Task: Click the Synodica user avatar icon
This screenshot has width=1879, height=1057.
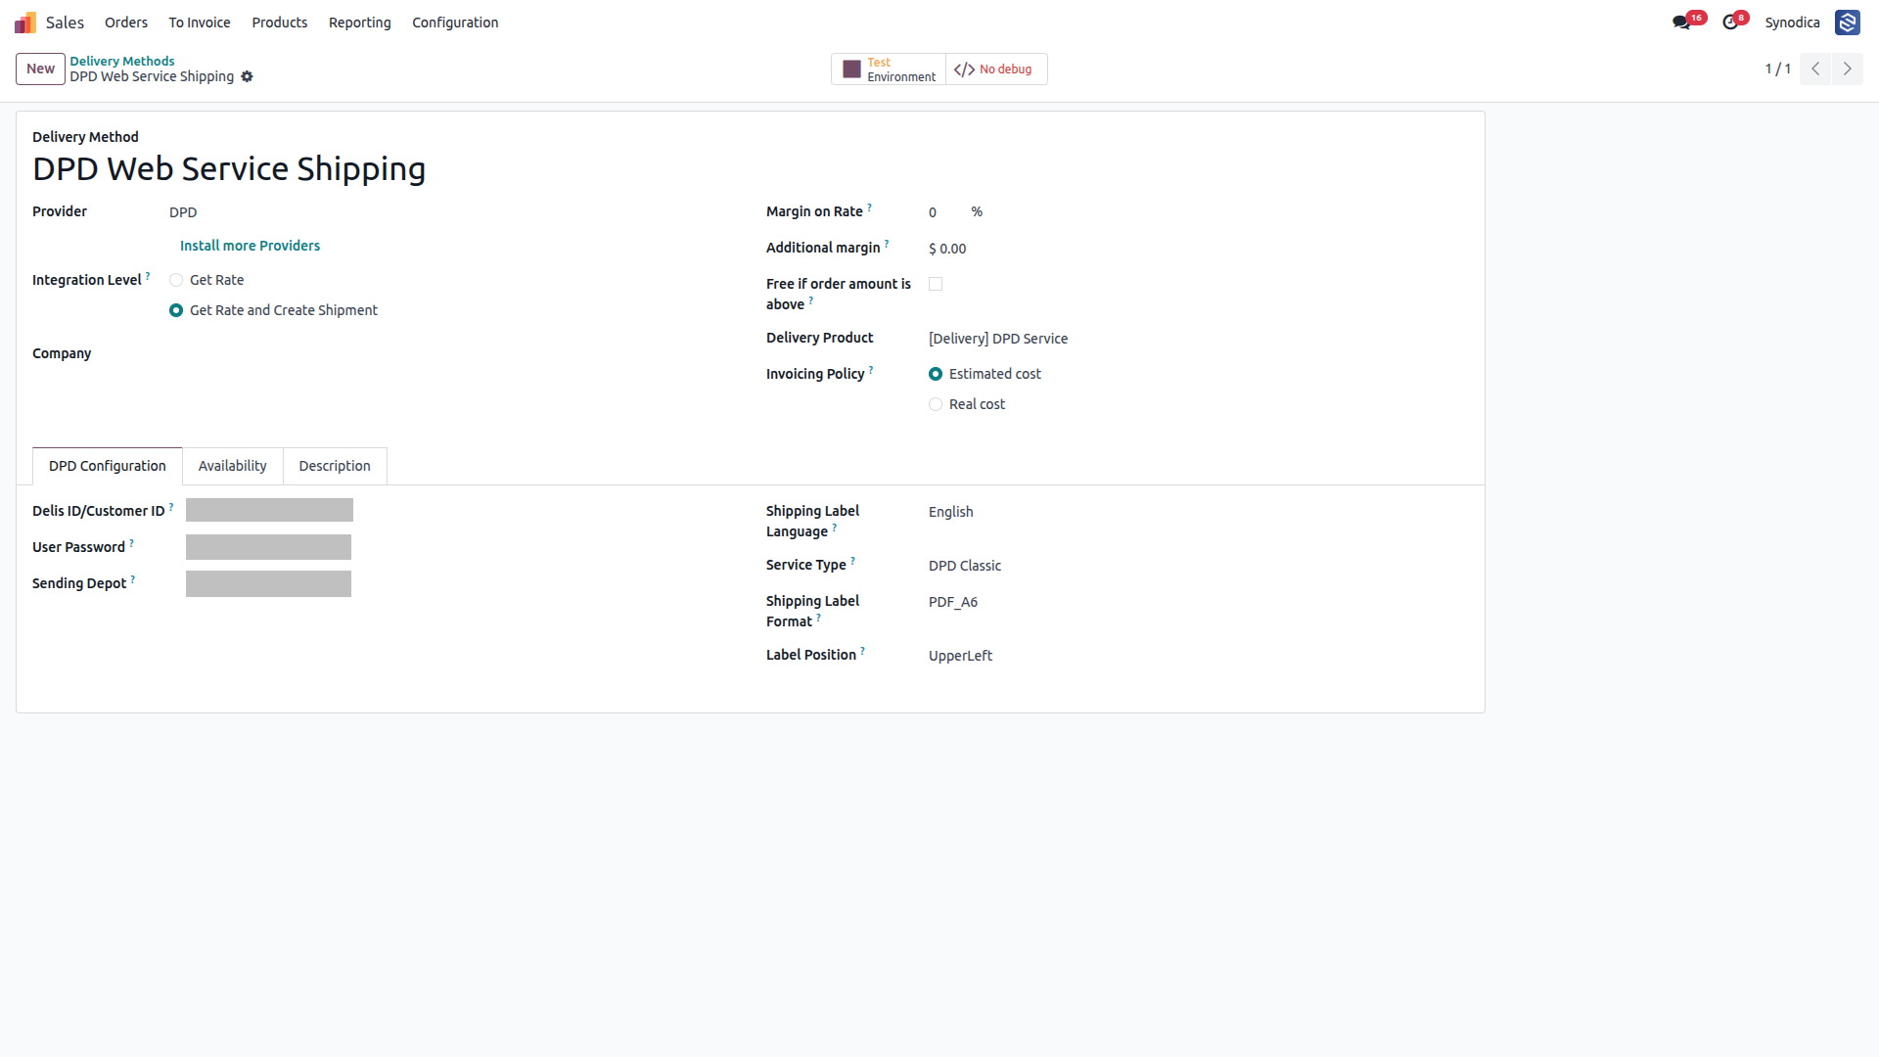Action: [x=1847, y=23]
